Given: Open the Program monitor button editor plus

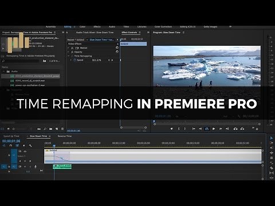Looking at the screenshot, I should (257, 129).
